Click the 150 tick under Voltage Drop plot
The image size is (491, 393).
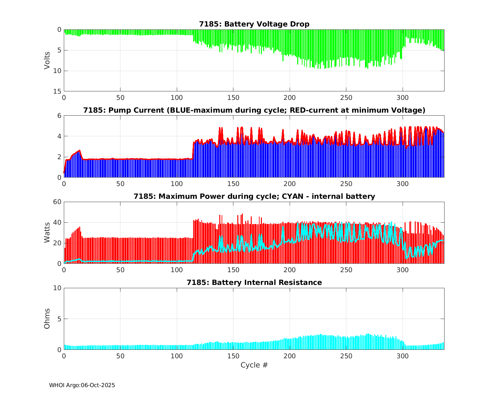(233, 98)
